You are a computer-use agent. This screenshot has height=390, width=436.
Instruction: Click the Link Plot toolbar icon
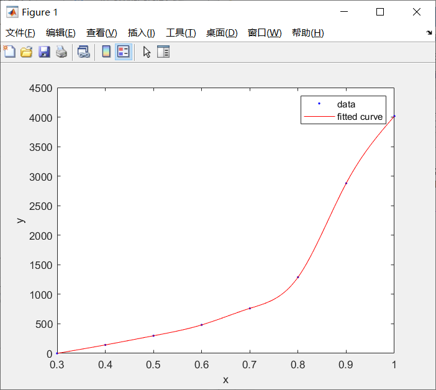84,52
